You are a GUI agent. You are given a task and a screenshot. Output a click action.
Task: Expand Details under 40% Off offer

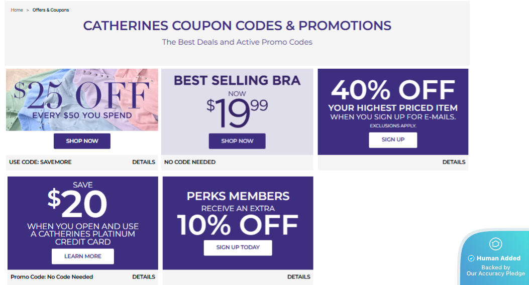(454, 162)
